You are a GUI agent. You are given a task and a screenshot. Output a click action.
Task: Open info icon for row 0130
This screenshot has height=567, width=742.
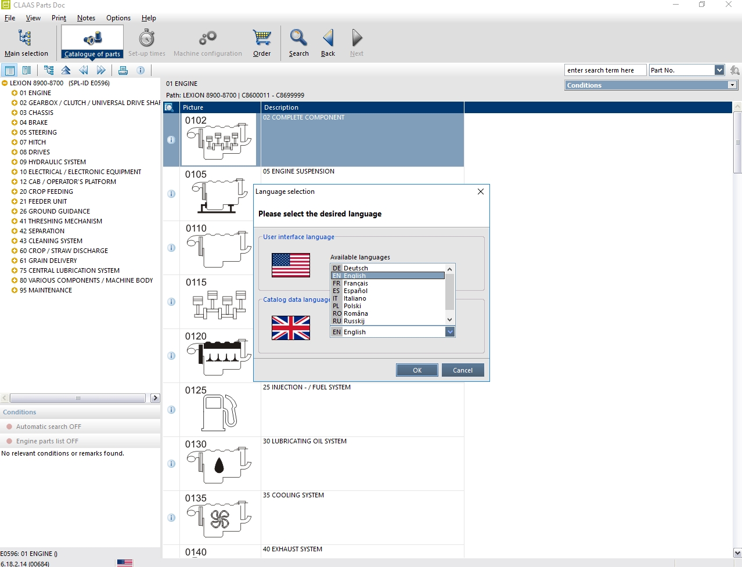[x=171, y=464]
